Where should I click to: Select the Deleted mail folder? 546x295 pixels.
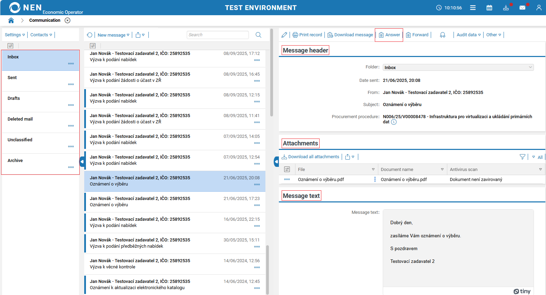click(x=40, y=123)
